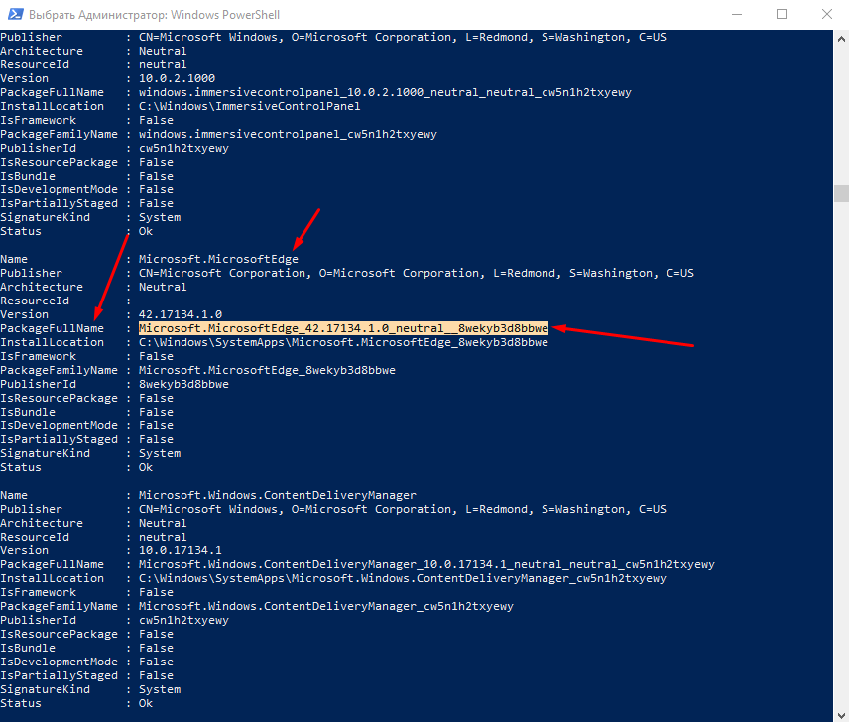Click the path C:\Windows\ImmersiveControlPanel

pyautogui.click(x=250, y=107)
